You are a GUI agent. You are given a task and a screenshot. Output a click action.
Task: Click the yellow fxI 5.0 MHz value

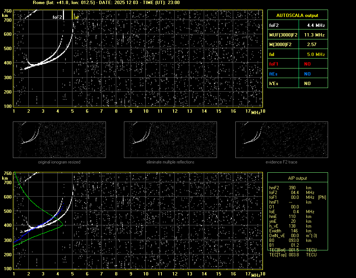tap(316, 54)
